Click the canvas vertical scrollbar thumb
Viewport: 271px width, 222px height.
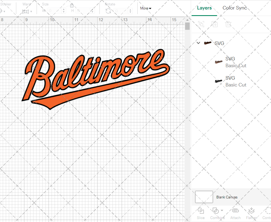187,26
